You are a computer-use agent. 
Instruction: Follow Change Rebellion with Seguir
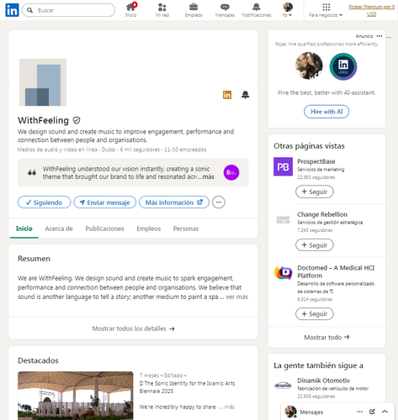(x=315, y=245)
